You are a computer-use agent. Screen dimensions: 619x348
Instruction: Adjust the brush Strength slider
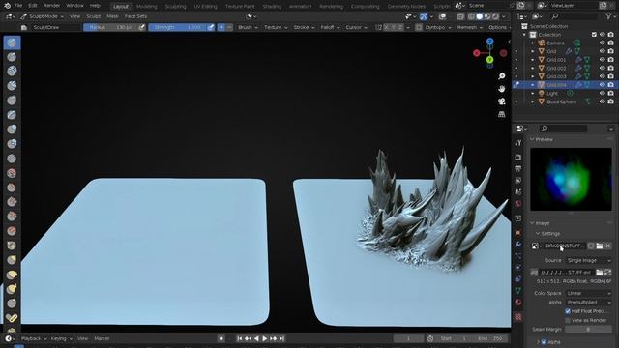178,27
